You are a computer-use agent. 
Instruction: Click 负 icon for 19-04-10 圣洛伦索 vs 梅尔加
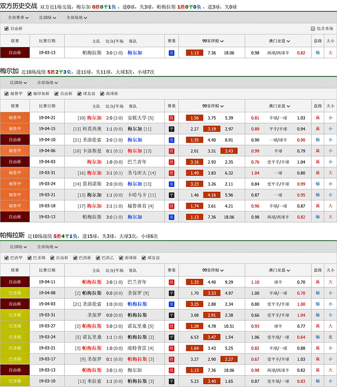pos(171,140)
